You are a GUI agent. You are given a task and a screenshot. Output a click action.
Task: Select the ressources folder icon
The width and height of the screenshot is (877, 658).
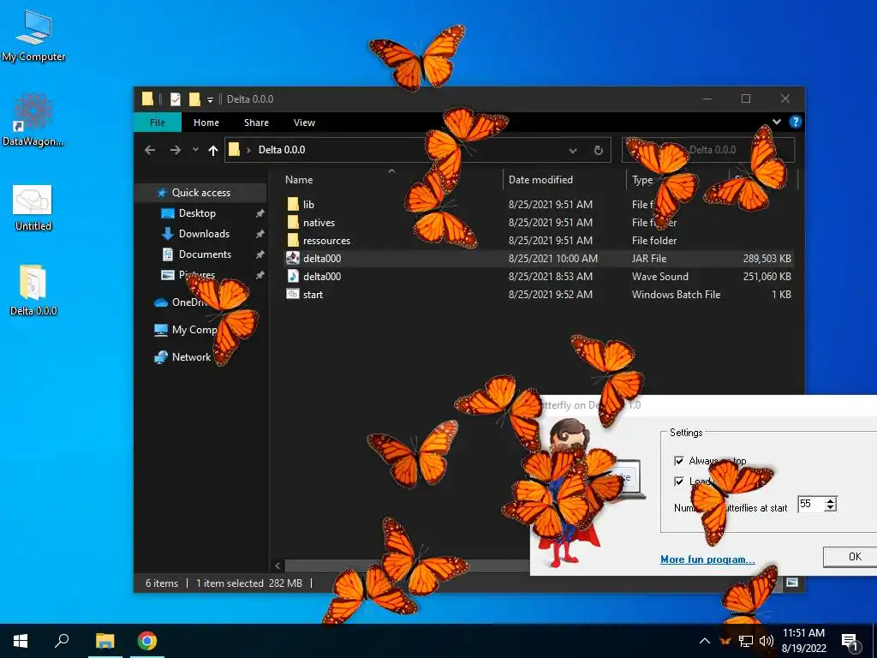point(293,240)
